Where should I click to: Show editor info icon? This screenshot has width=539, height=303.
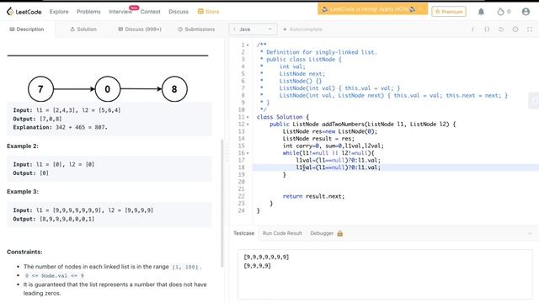[472, 29]
